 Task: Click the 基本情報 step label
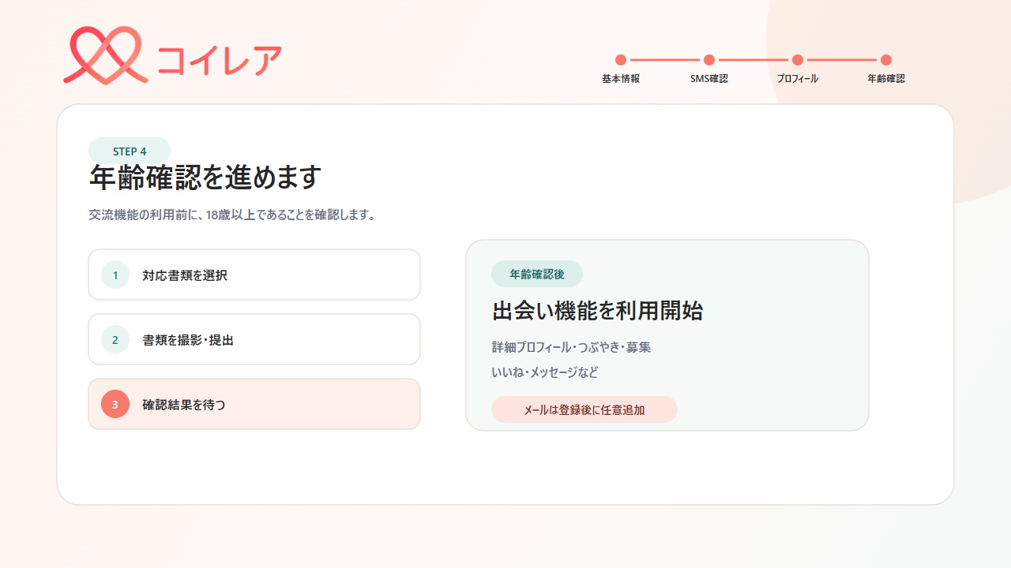[x=621, y=79]
